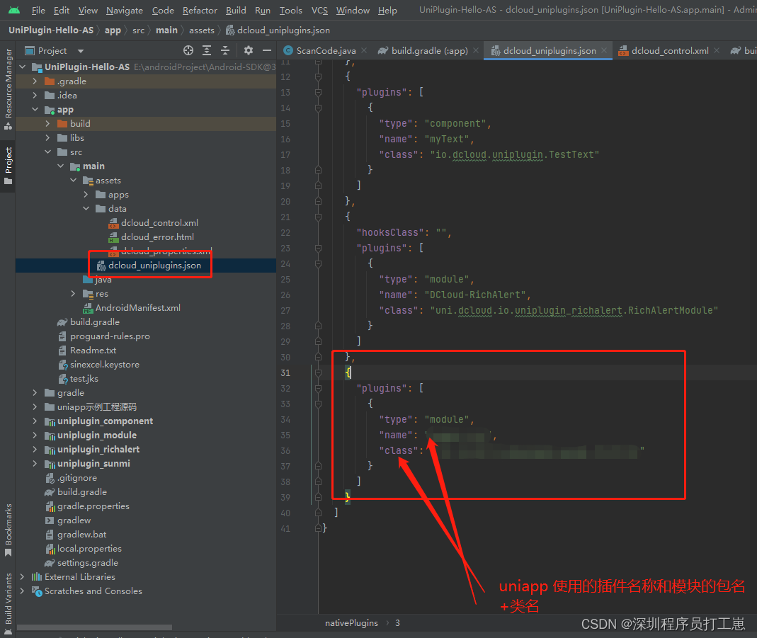Screen dimensions: 757x638
Task: Click line number 31 in gutter
Action: pyautogui.click(x=285, y=373)
